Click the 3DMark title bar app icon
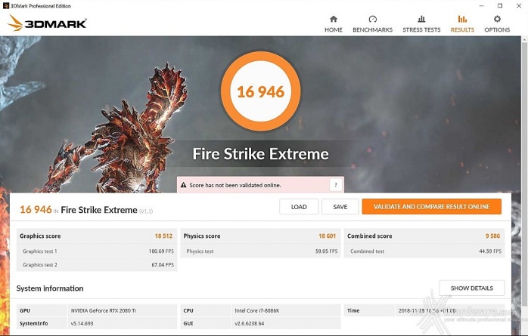 pos(6,6)
